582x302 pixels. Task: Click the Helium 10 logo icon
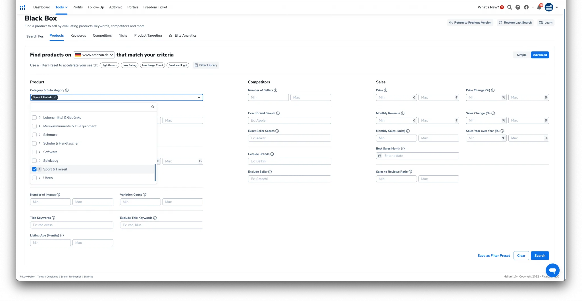tap(22, 7)
